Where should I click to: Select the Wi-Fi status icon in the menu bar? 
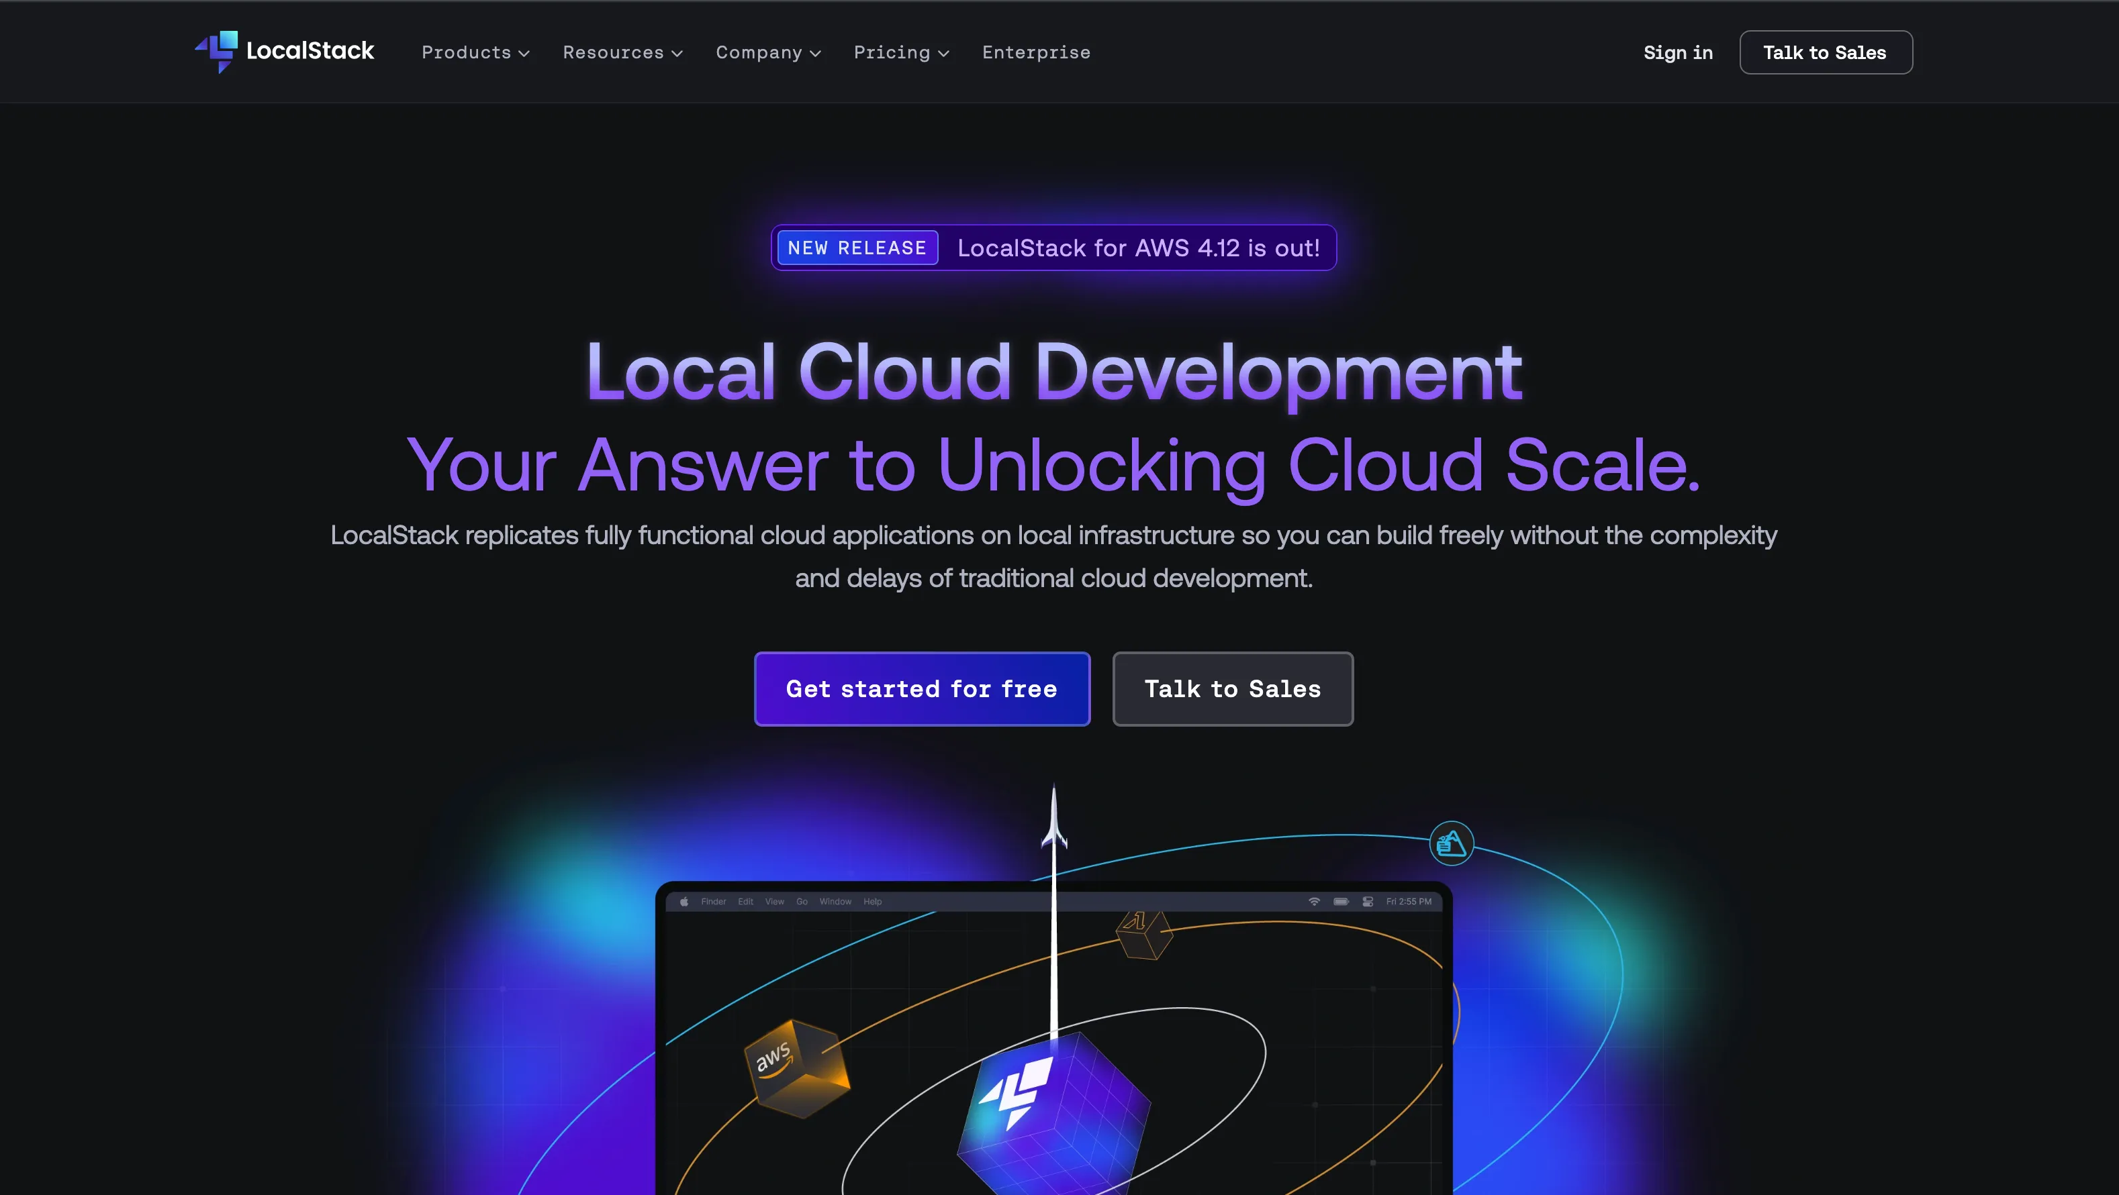[x=1315, y=902]
